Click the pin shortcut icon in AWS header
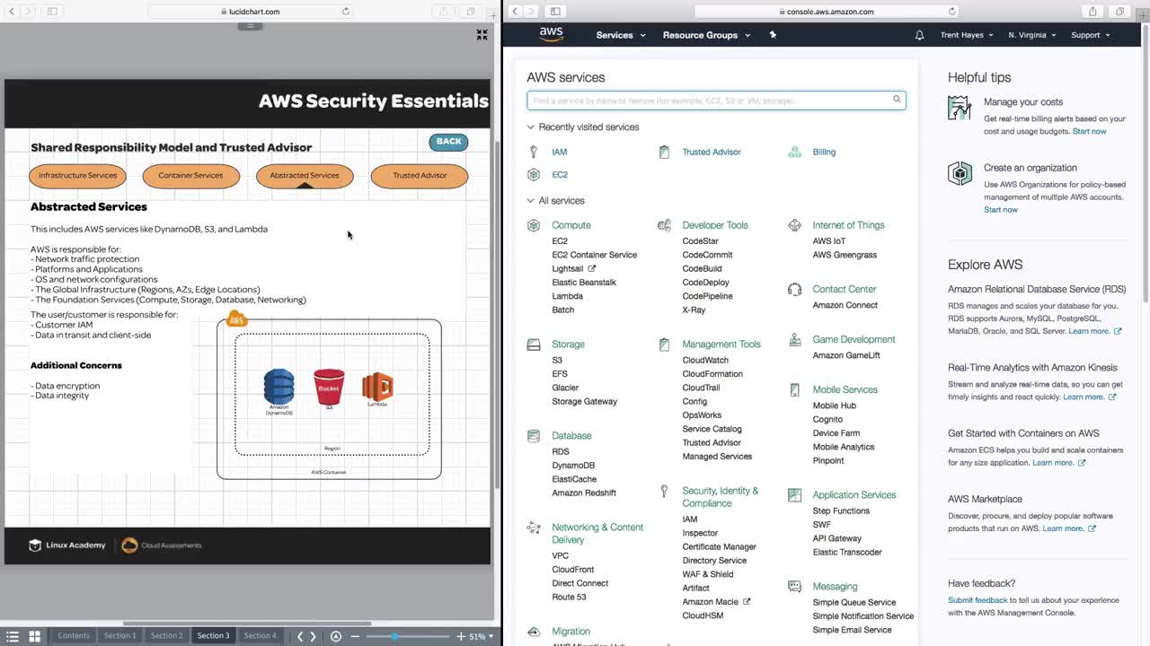This screenshot has height=646, width=1150. (773, 35)
